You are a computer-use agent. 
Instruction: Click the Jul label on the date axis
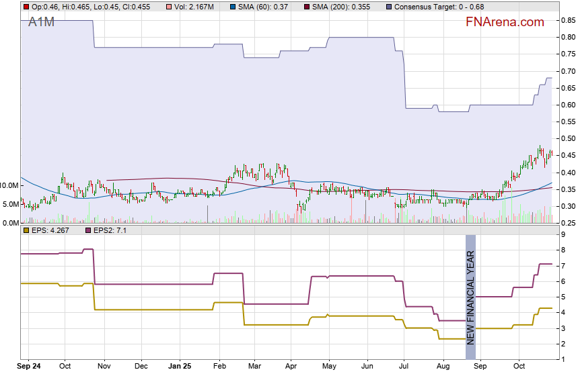tap(404, 367)
